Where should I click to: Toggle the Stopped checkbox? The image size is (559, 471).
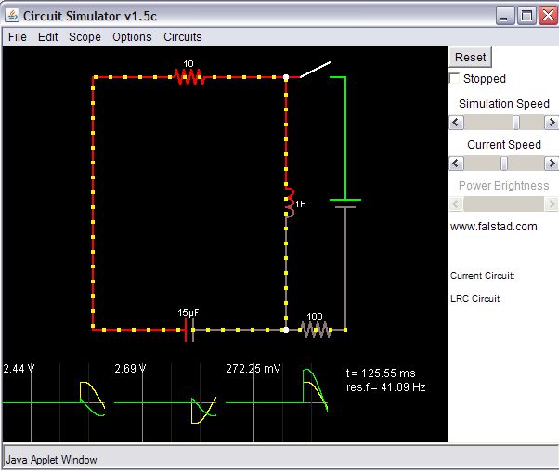coord(455,78)
